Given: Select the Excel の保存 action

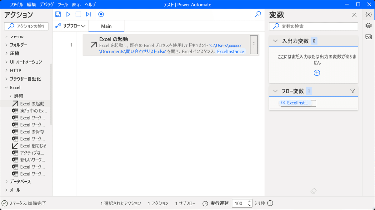Looking at the screenshot, I should (x=28, y=132).
